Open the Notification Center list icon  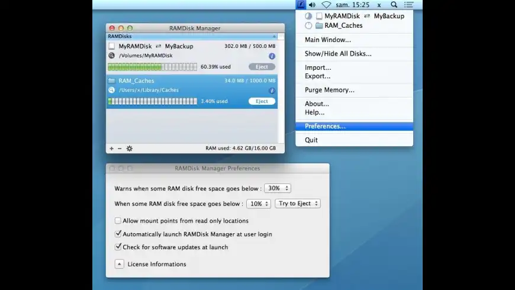click(x=408, y=5)
